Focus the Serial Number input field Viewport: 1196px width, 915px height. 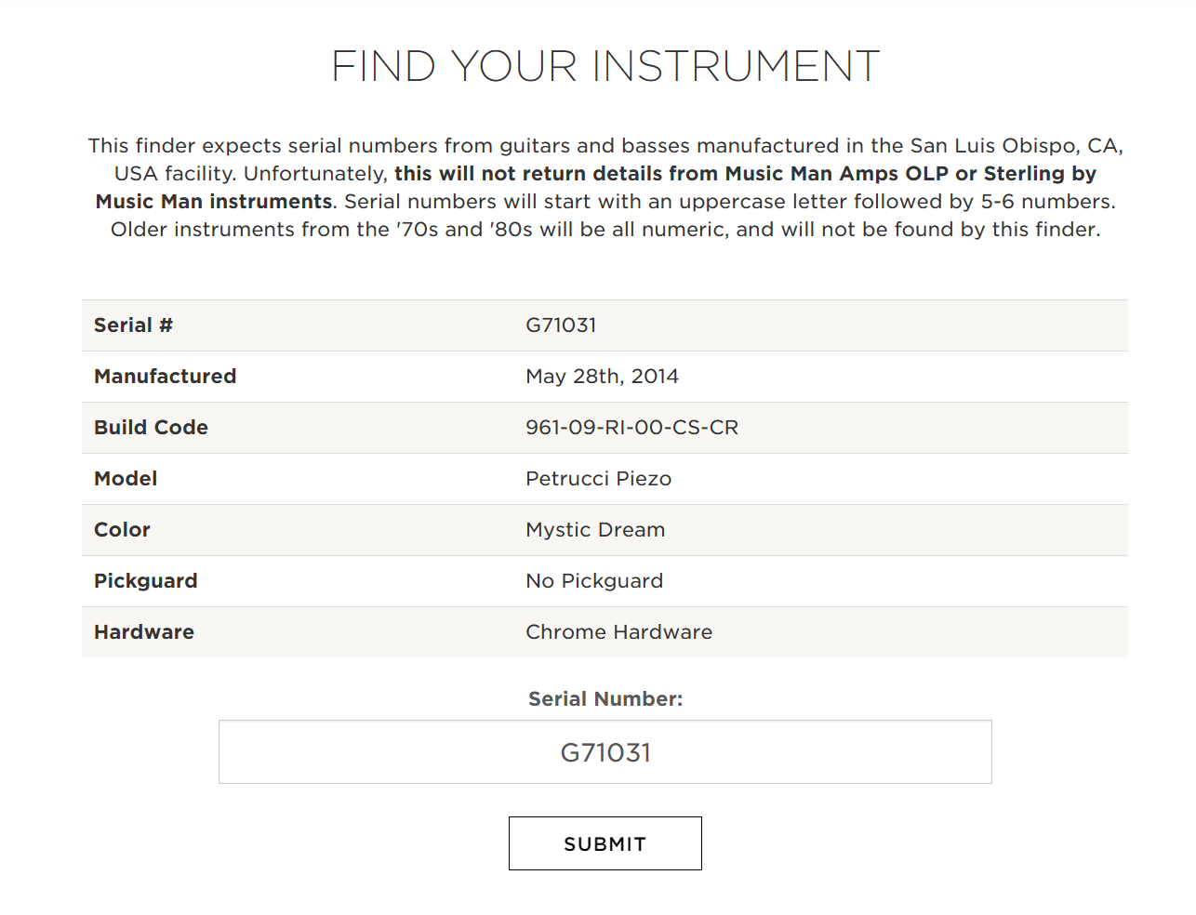tap(605, 752)
